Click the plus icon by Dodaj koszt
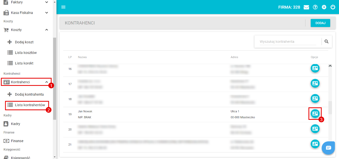The image size is (339, 159). (10, 42)
